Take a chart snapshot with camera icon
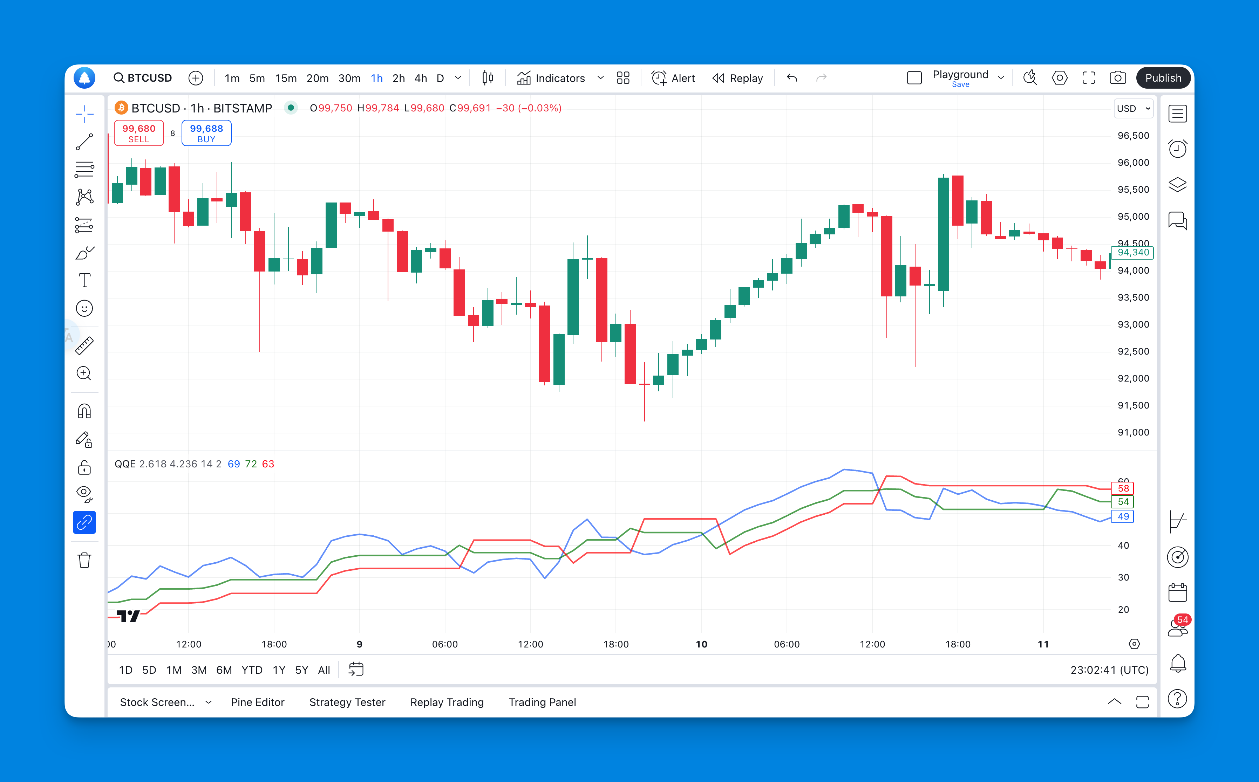This screenshot has width=1259, height=782. (1118, 78)
